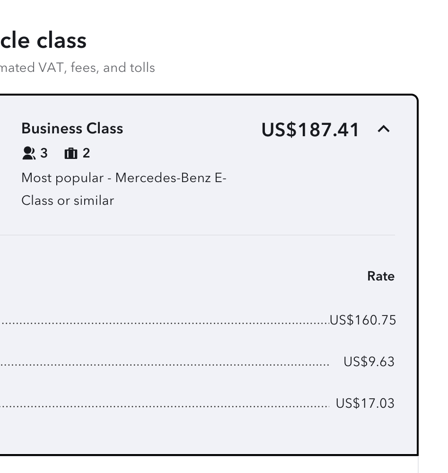Click the luggage count number 2
448x473 pixels.
[x=86, y=153]
